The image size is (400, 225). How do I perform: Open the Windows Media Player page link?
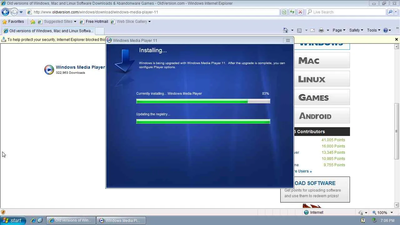tap(80, 67)
